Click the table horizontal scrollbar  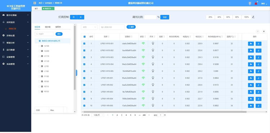[165, 112]
